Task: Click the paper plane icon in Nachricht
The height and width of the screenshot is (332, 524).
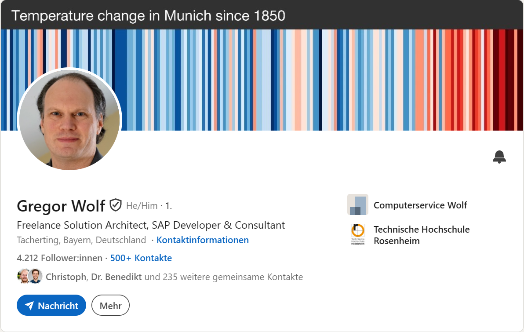Action: point(29,306)
